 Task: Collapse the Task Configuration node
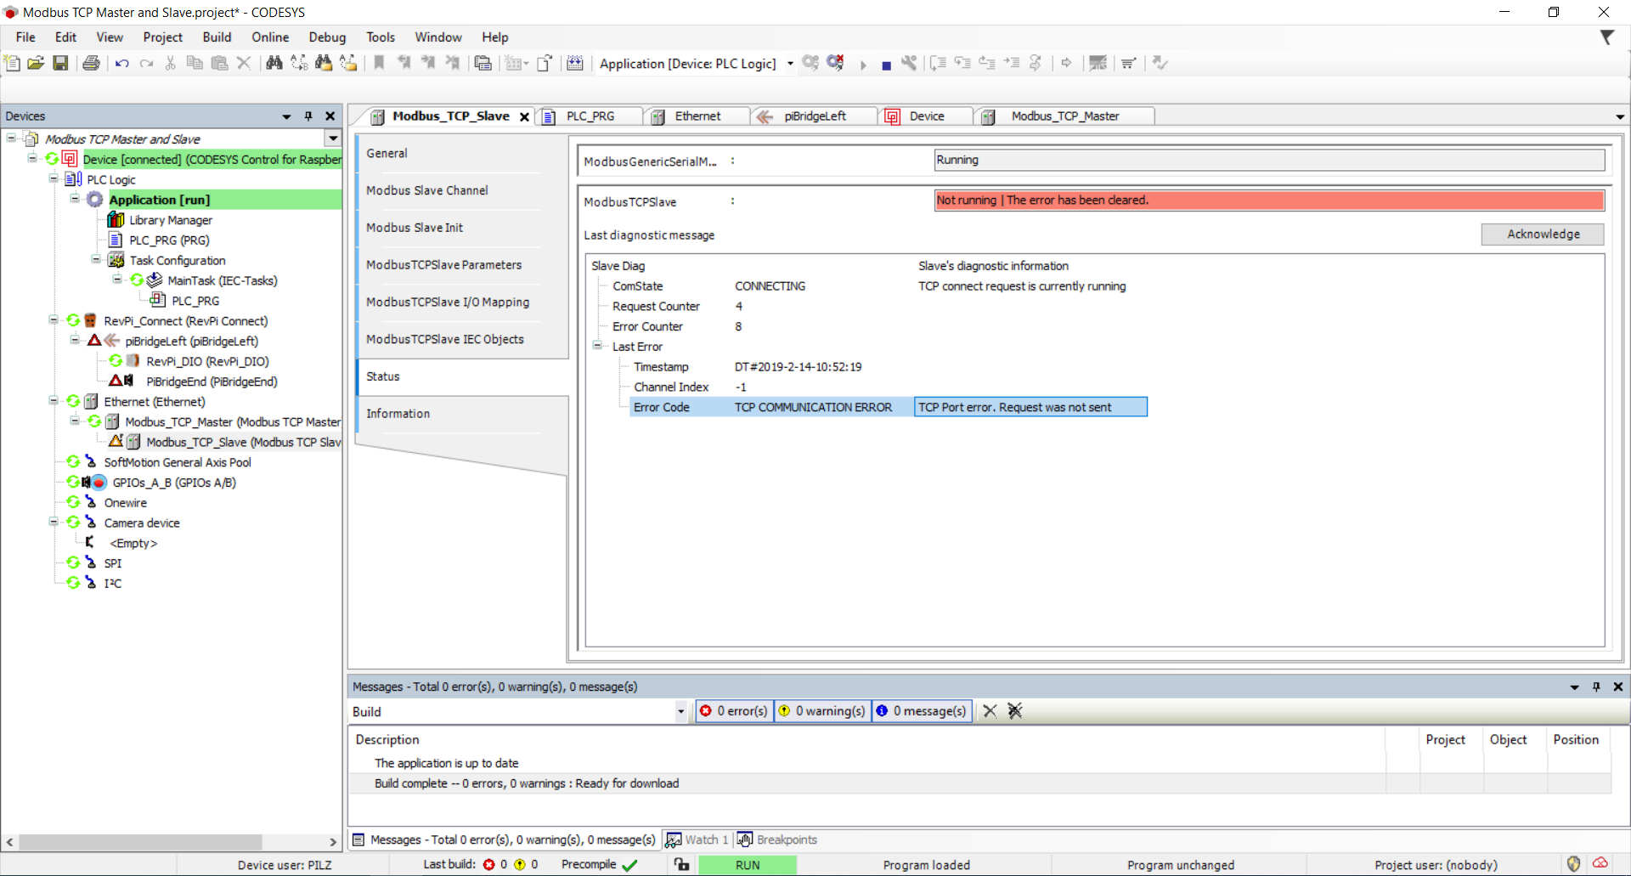pos(96,260)
